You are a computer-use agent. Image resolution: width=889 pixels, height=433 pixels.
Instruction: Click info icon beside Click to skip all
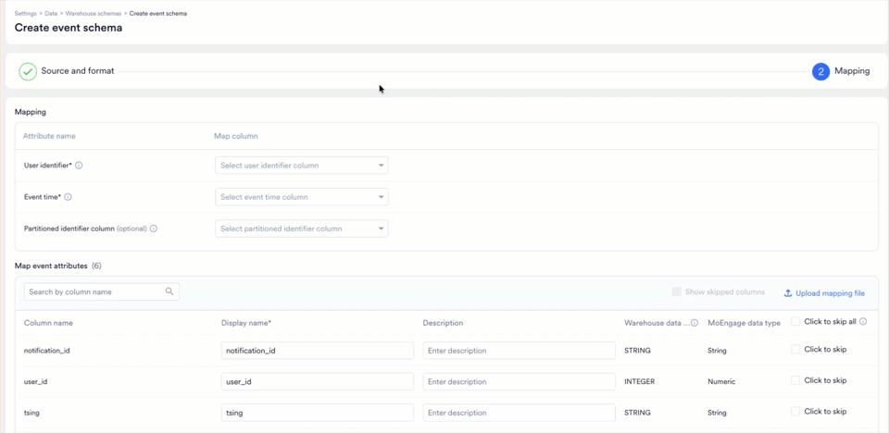863,321
